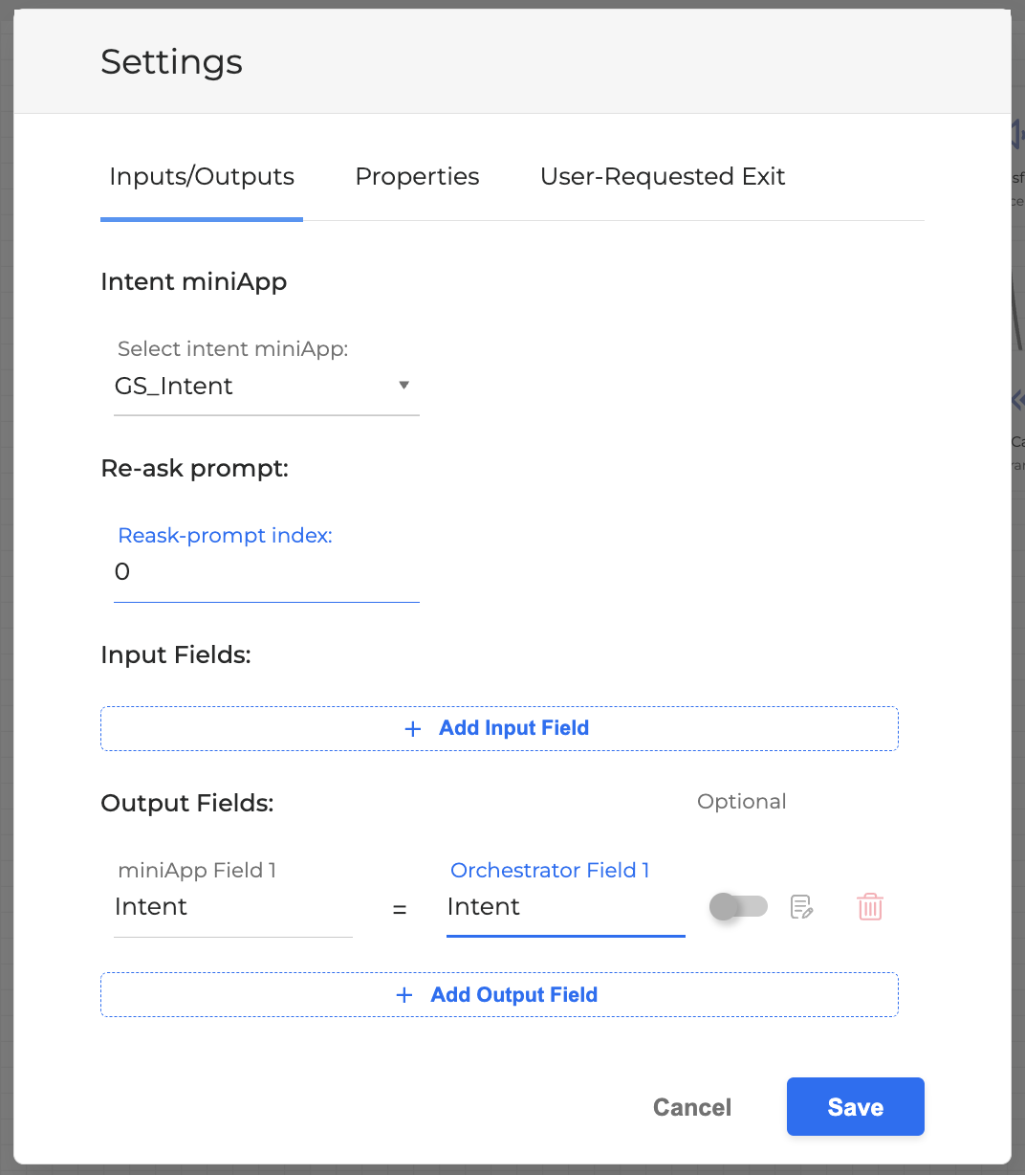Image resolution: width=1025 pixels, height=1175 pixels.
Task: Click the plus icon beside Add Input Field
Action: (x=413, y=729)
